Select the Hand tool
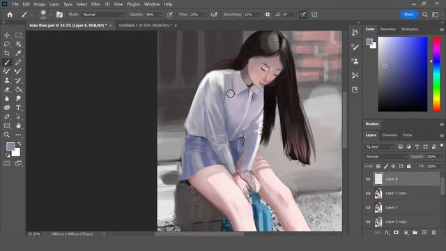The height and width of the screenshot is (251, 446). pos(19,125)
